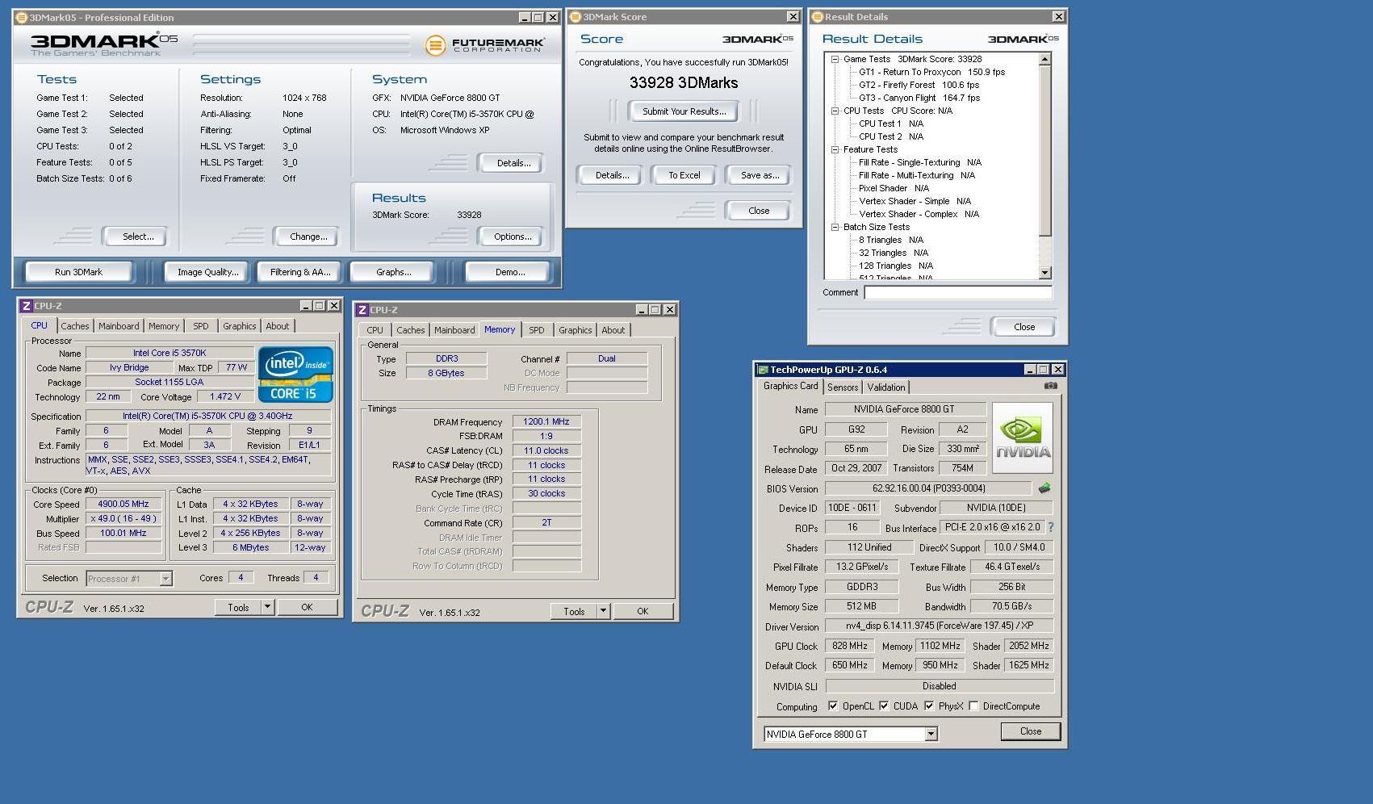Open CPU tab in CPU-Z Memory window
Viewport: 1373px width, 804px height.
[x=375, y=330]
